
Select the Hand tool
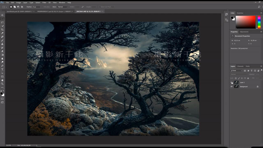(2, 80)
